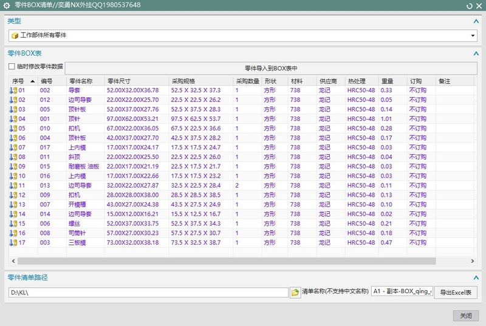Click the 材料 column header
The image size is (486, 326).
302,81
